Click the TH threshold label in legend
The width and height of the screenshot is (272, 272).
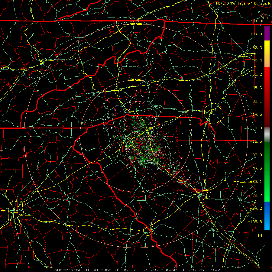coord(260,235)
